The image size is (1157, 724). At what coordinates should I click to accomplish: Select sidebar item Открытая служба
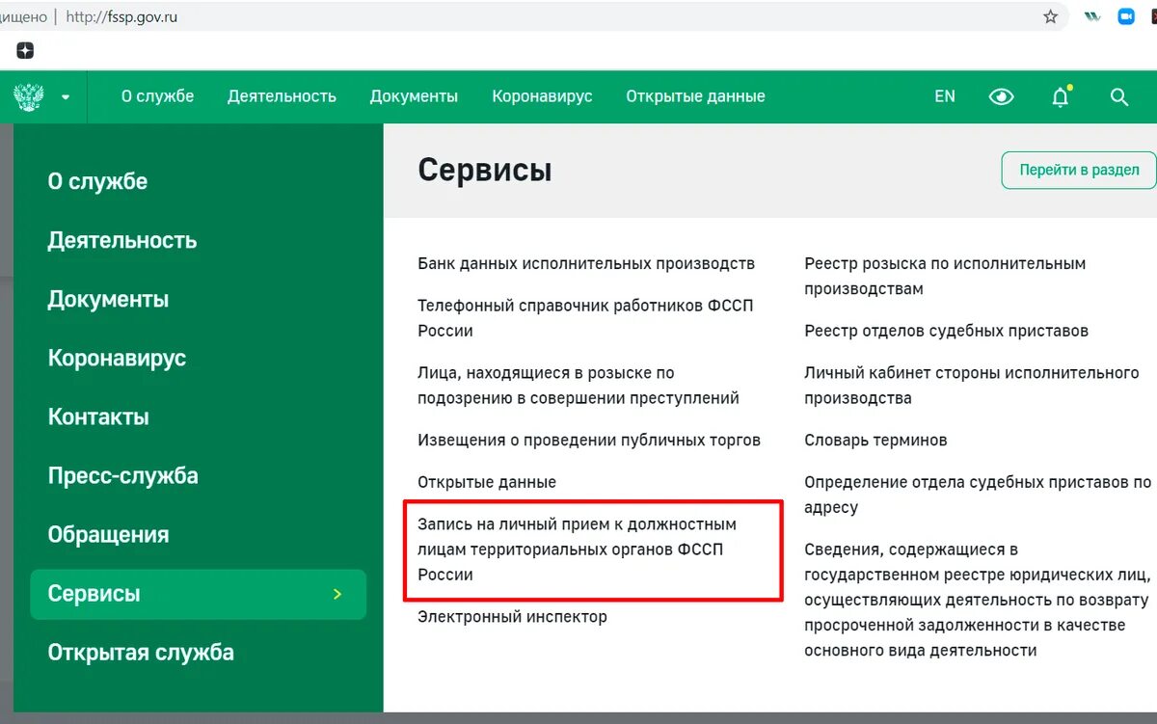(141, 653)
